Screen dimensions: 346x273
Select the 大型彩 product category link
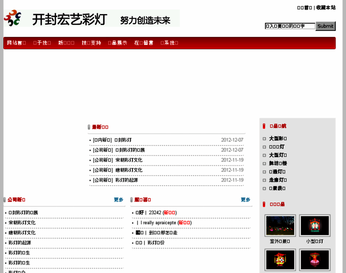coord(278,139)
